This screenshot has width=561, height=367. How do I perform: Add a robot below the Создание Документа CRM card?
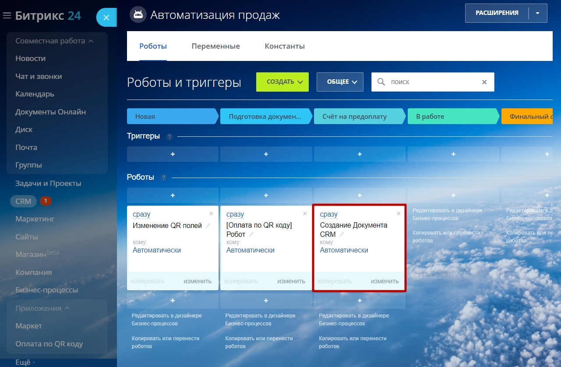point(360,301)
